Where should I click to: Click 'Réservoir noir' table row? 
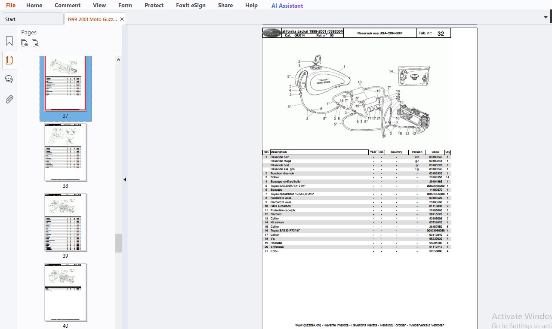[357, 157]
